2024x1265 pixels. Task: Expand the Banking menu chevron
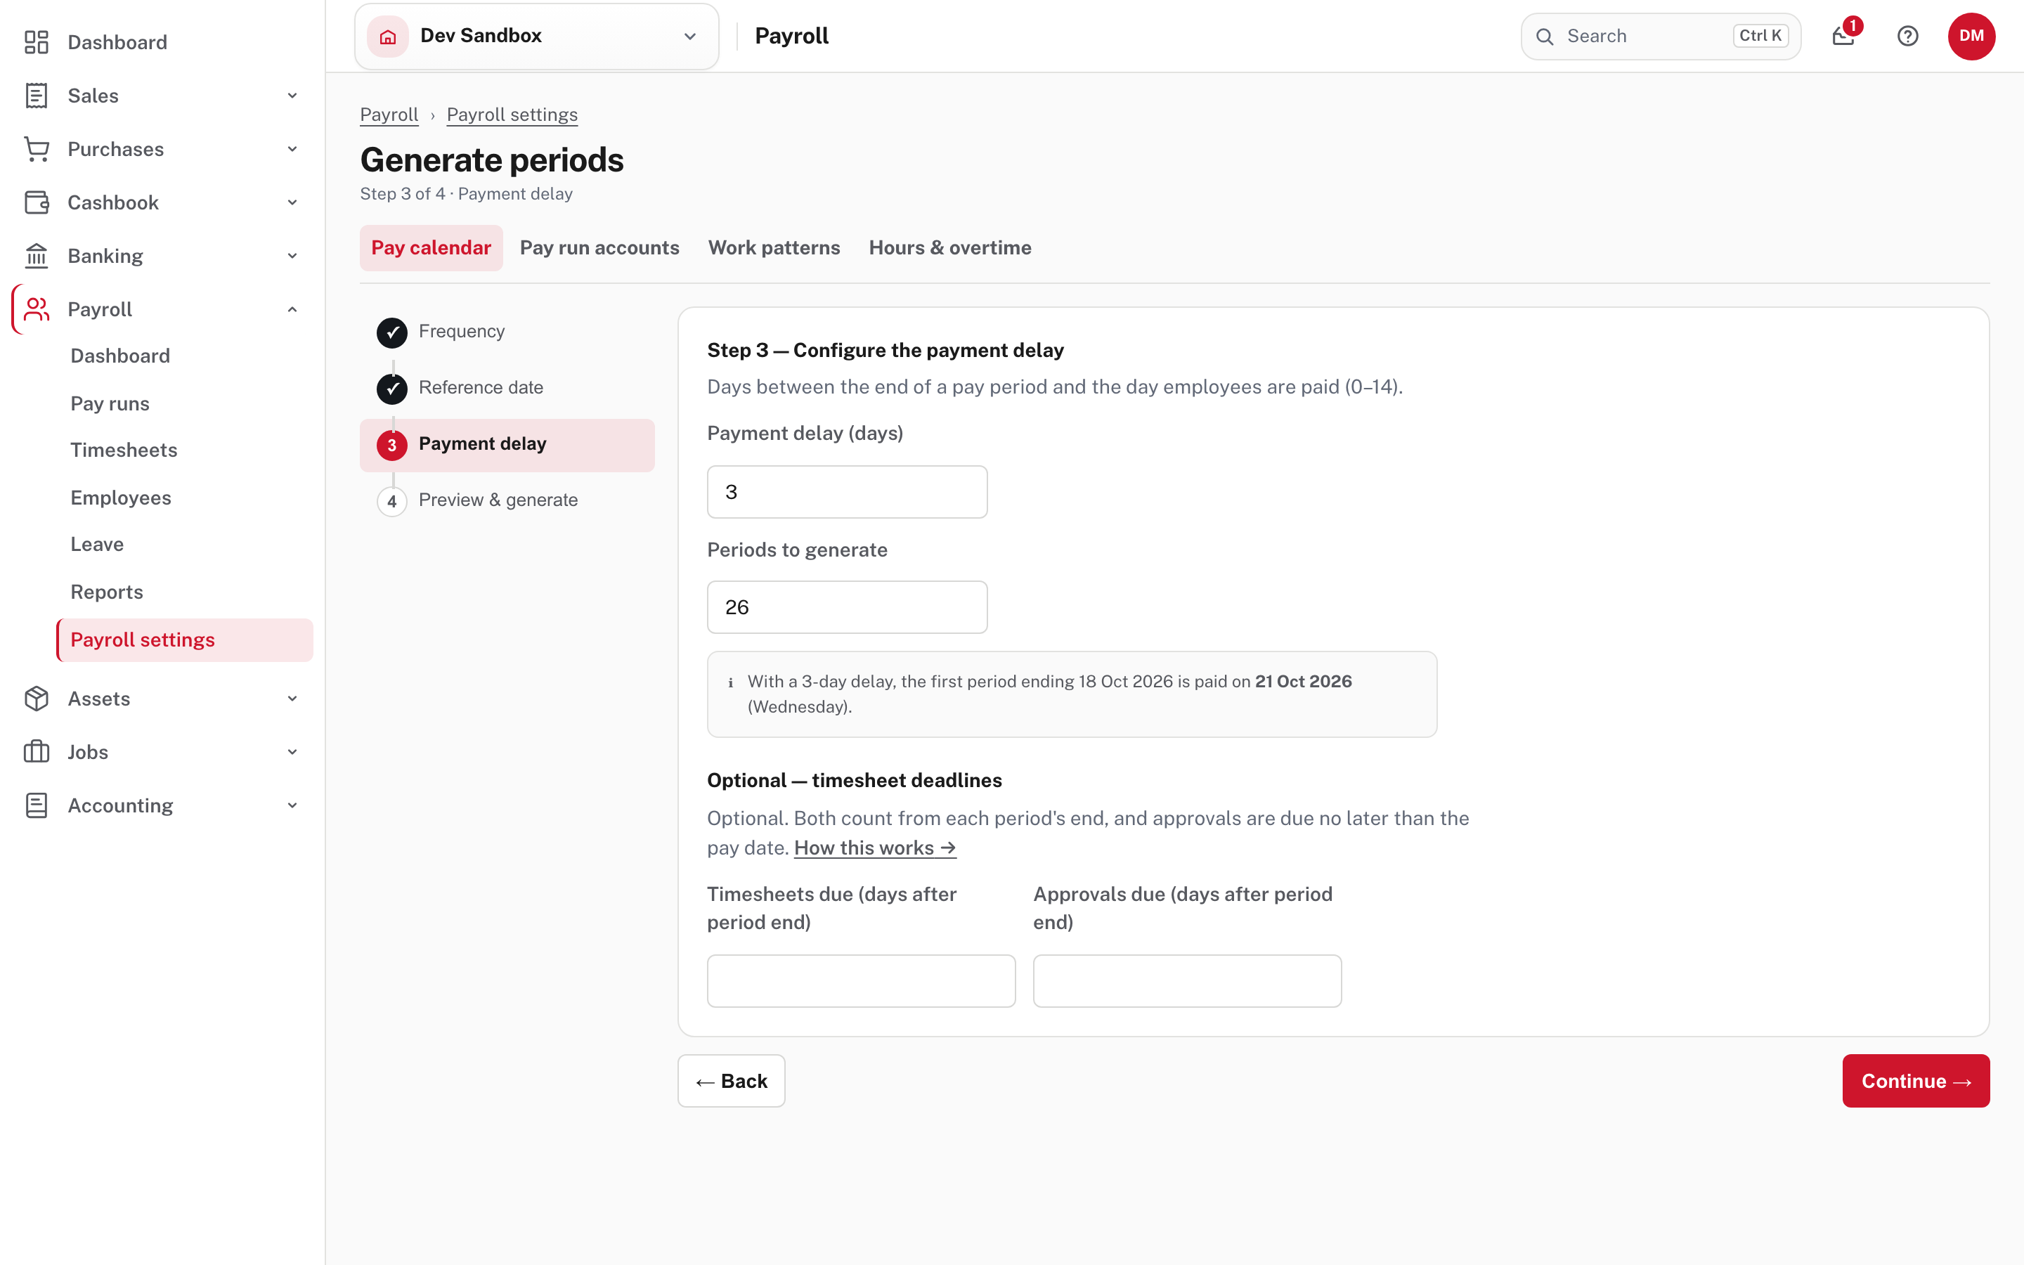coord(293,256)
